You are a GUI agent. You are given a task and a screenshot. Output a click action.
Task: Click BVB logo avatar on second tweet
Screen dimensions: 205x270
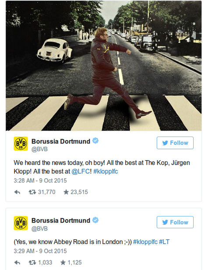(x=21, y=223)
